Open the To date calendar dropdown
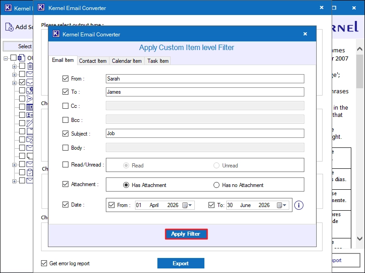This screenshot has width=365, height=273. [282, 205]
